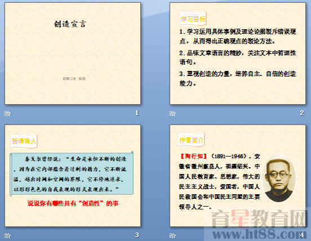Click the animation star icon under slide 1
Viewport: 311px width, 241px height.
(7, 114)
